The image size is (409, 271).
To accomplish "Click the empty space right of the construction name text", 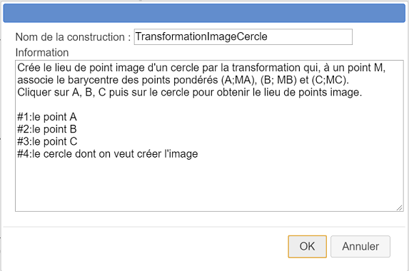I will point(309,37).
